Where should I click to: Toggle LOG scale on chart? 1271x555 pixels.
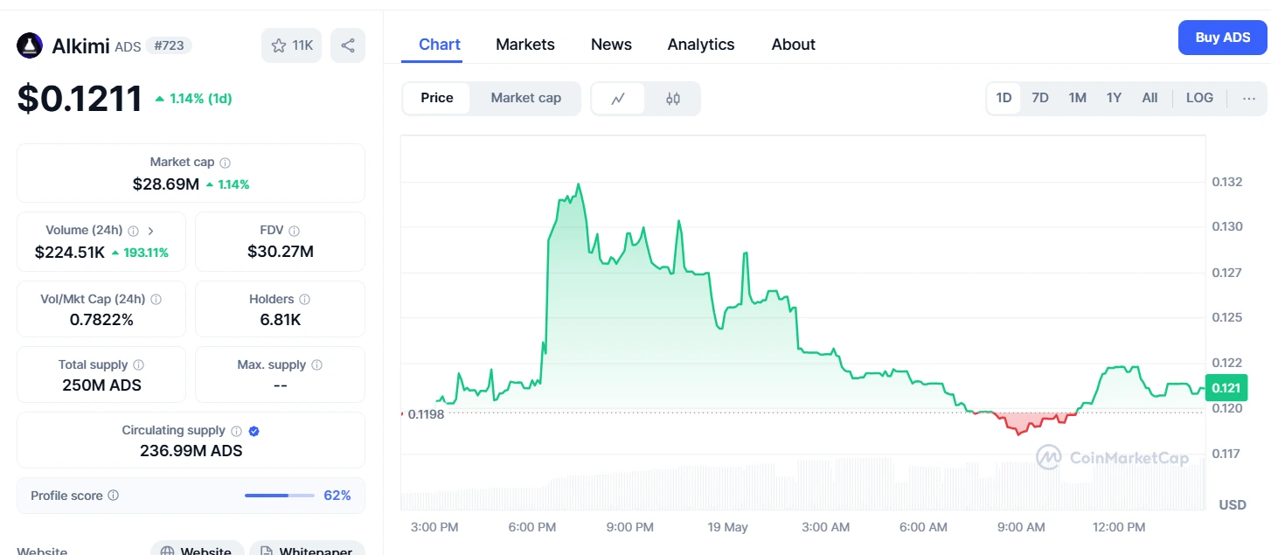point(1199,98)
